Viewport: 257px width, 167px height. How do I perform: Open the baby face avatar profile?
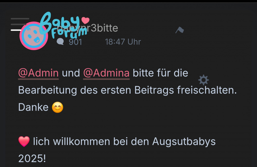click(x=34, y=36)
